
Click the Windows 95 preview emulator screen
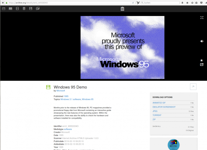point(123,47)
